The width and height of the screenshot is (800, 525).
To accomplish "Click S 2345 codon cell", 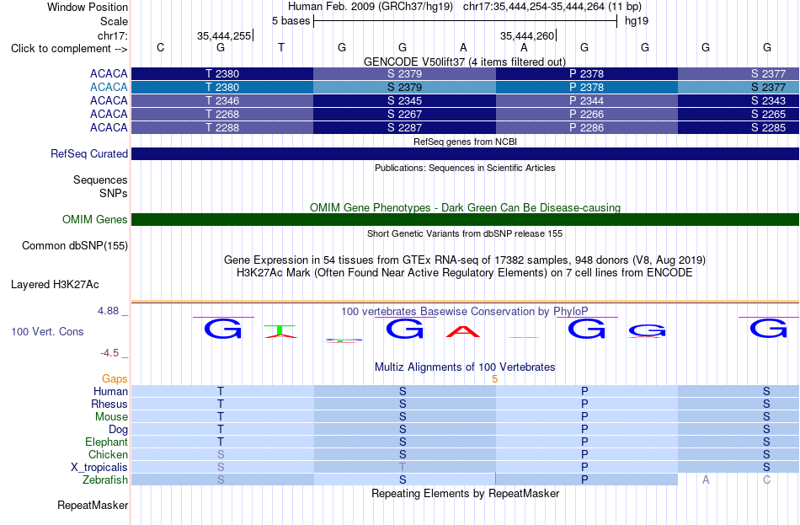I will click(404, 100).
